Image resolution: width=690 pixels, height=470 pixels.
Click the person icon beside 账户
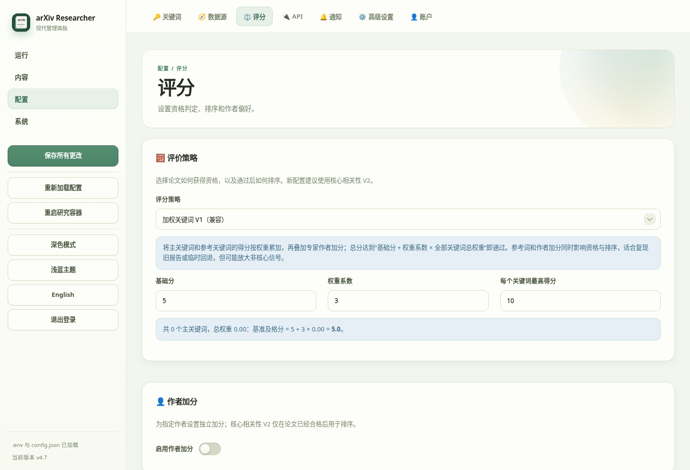pos(414,17)
